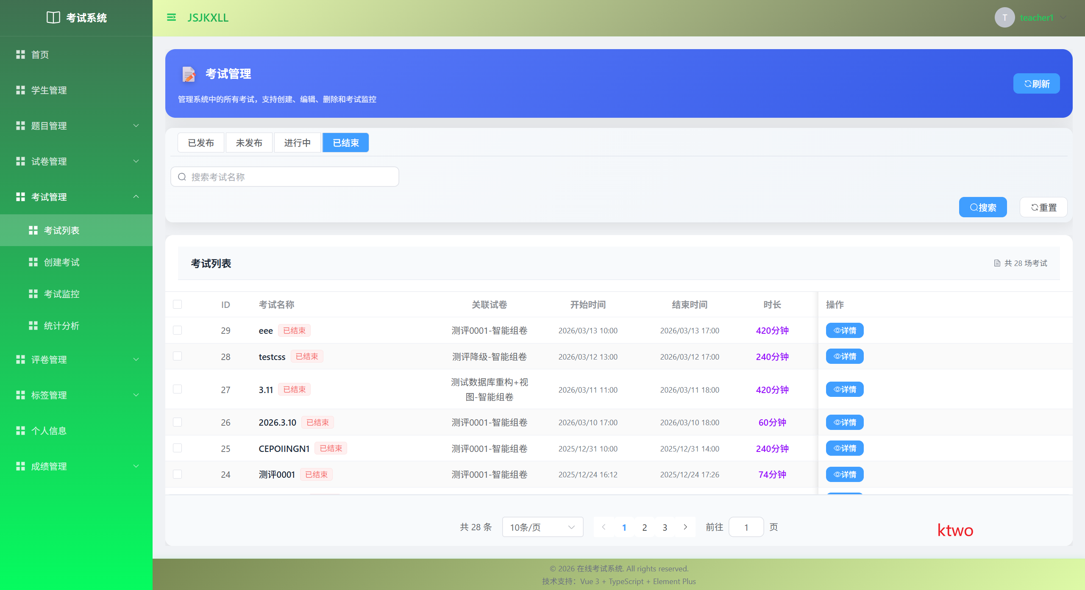Go to next page arrow
This screenshot has height=590, width=1085.
coord(685,527)
